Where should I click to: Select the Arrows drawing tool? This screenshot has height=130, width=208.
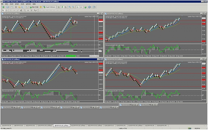(x=35, y=10)
